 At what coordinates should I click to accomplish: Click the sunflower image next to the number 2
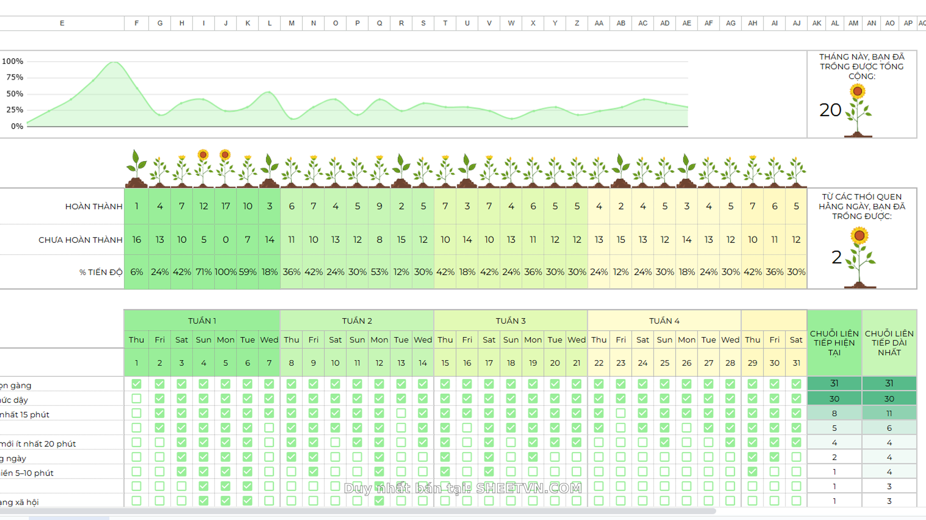click(860, 258)
